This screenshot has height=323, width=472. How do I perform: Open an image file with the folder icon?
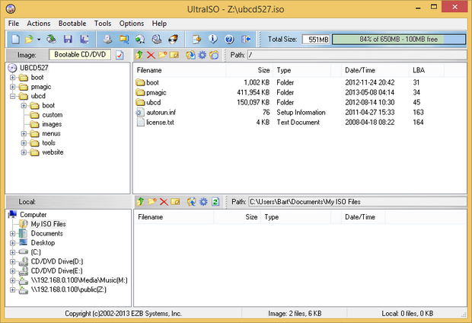point(29,39)
